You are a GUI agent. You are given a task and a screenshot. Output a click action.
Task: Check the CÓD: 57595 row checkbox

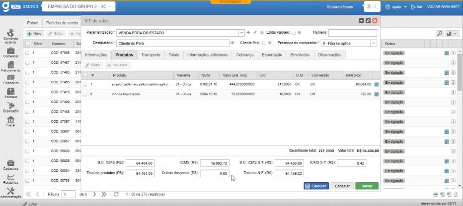click(x=27, y=53)
